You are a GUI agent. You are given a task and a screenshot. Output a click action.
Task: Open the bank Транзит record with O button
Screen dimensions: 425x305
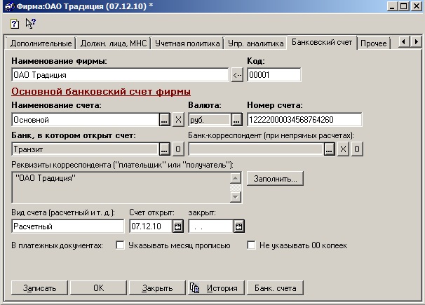pos(178,149)
